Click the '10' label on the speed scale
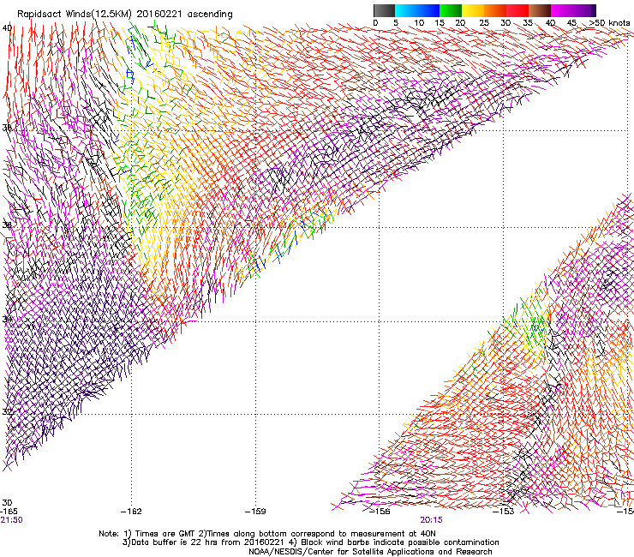This screenshot has width=634, height=557. coord(419,23)
